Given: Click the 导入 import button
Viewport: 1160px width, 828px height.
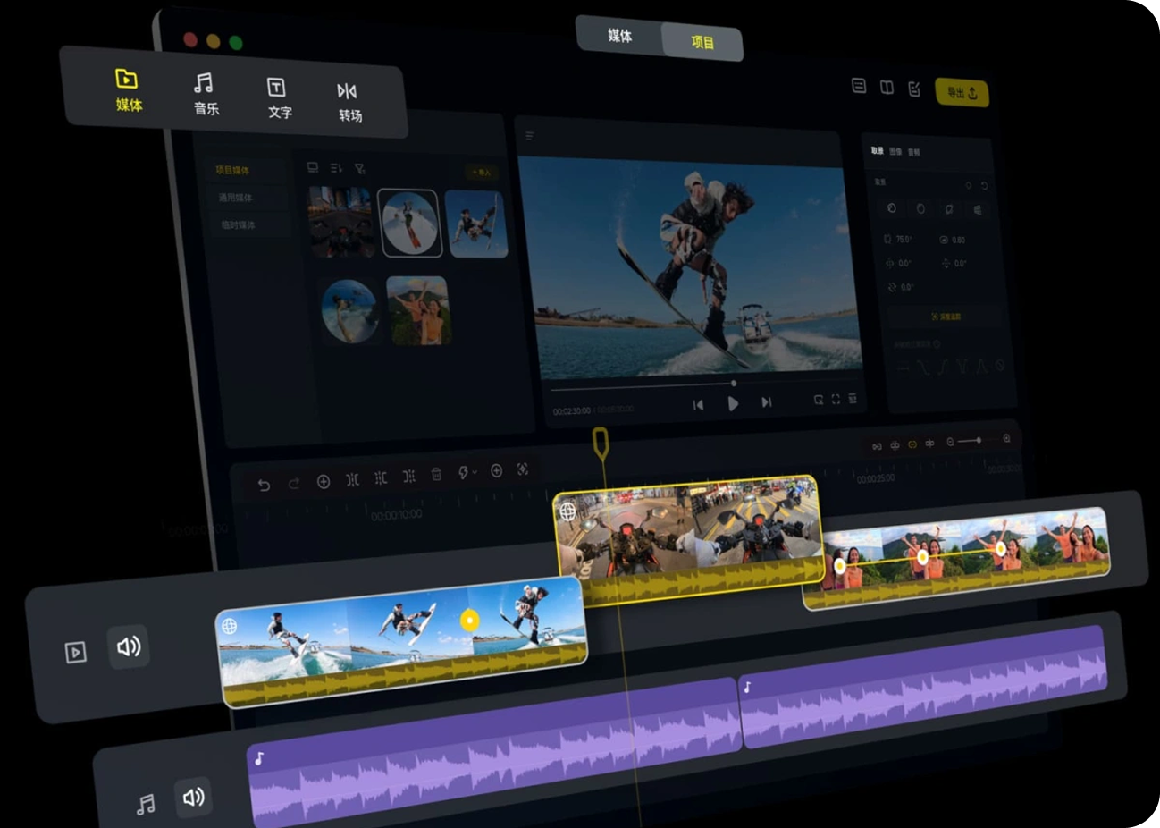Looking at the screenshot, I should click(x=481, y=172).
